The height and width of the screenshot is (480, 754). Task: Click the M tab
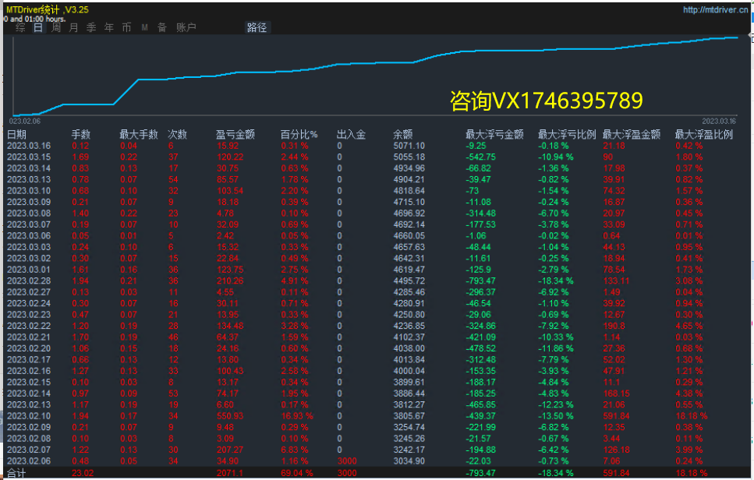[145, 27]
